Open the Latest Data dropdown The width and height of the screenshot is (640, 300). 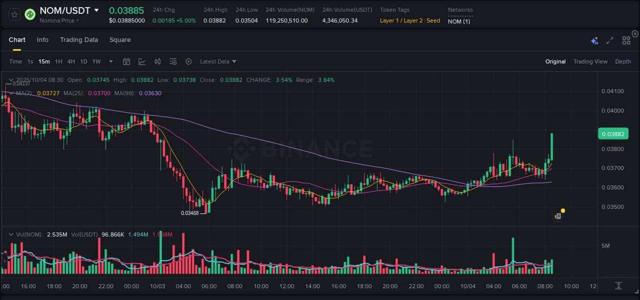point(218,61)
